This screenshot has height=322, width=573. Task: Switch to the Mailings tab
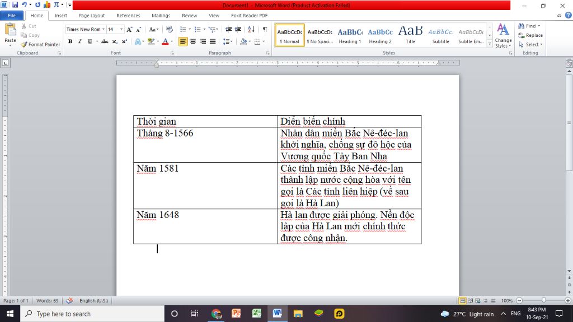[x=161, y=15]
